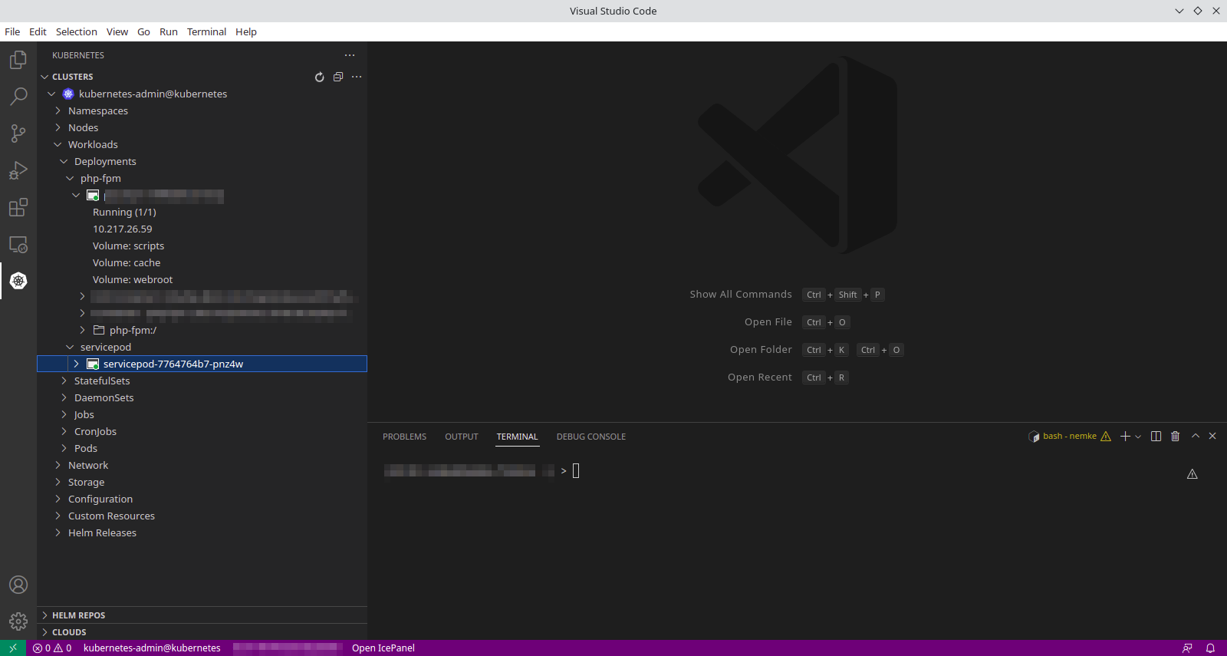This screenshot has width=1227, height=656.
Task: Open the Extensions view
Action: [18, 207]
